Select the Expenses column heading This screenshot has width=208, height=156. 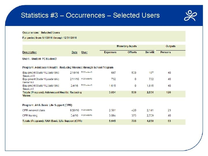tap(110, 52)
